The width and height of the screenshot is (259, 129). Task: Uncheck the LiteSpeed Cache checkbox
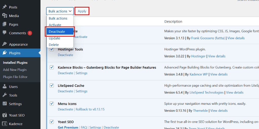[x=52, y=85]
